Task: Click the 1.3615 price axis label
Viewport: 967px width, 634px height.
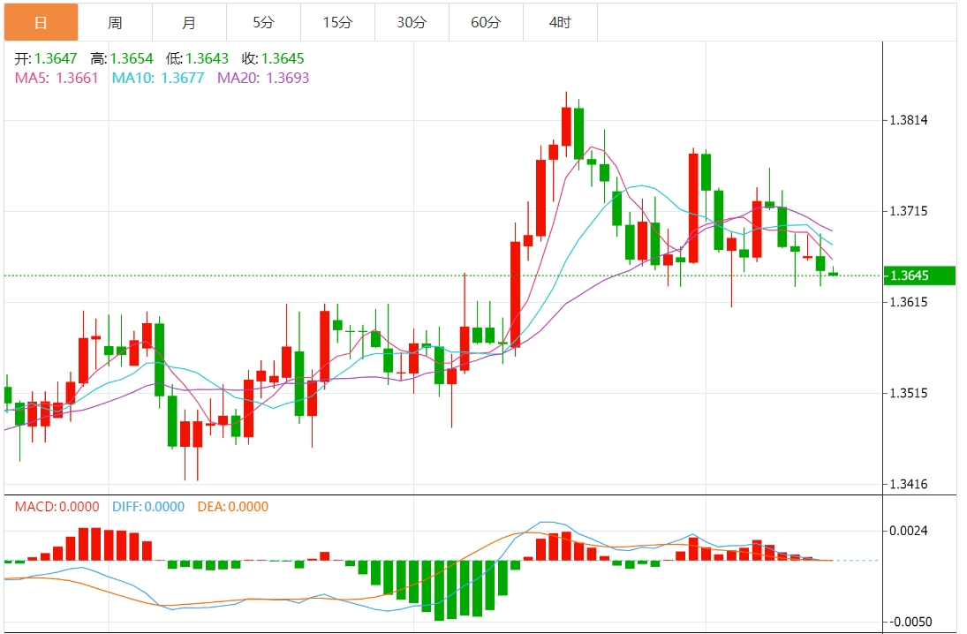Action: (909, 302)
